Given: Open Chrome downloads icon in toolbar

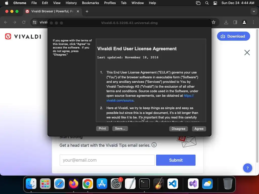Looking at the screenshot, I should [x=226, y=22].
